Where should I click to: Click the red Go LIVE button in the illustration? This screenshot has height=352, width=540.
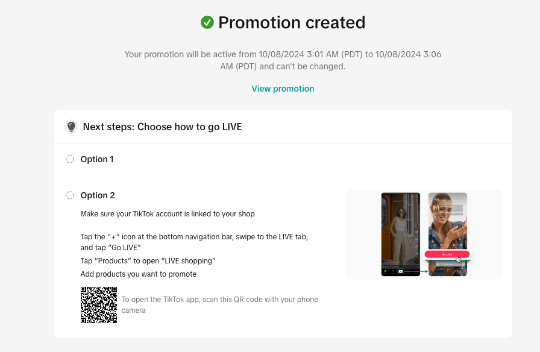(x=447, y=254)
